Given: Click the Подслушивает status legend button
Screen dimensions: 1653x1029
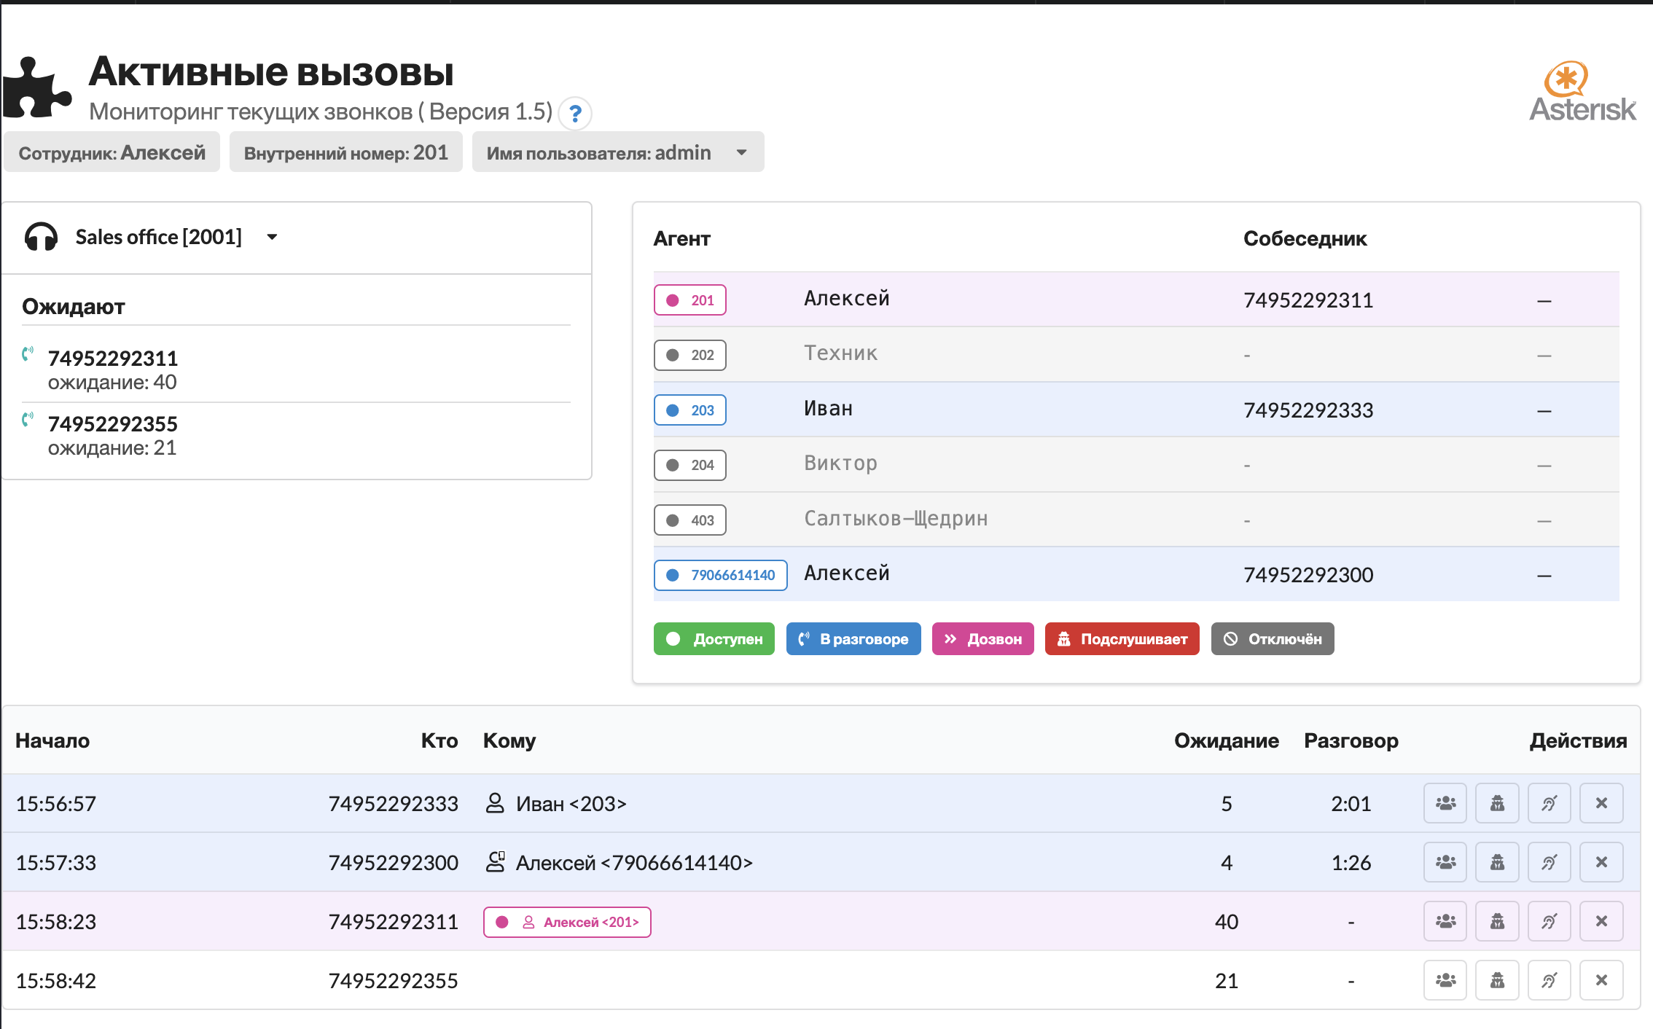Looking at the screenshot, I should [1122, 639].
